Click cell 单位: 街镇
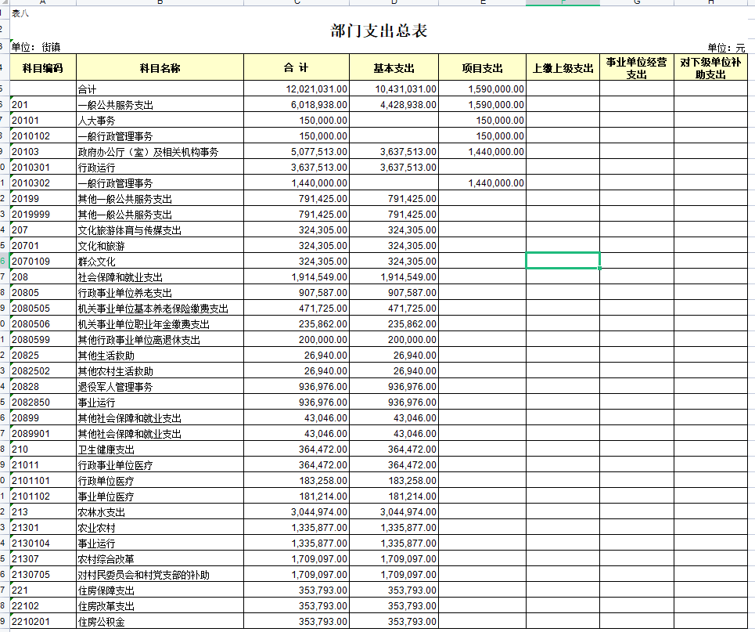Viewport: 755px width, 632px height. (x=36, y=47)
